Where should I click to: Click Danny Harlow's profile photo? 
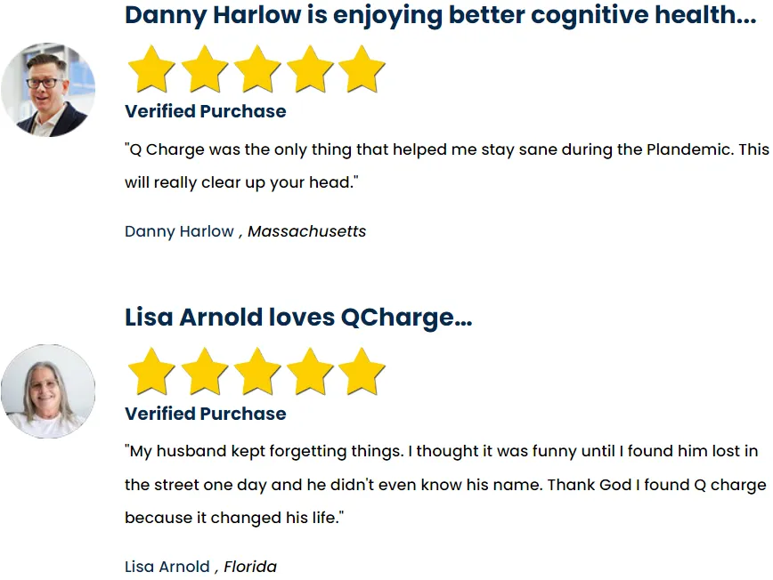48,90
